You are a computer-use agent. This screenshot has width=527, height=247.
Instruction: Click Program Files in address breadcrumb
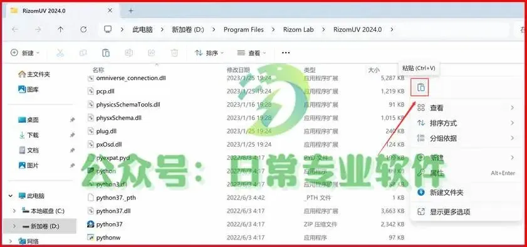click(244, 29)
